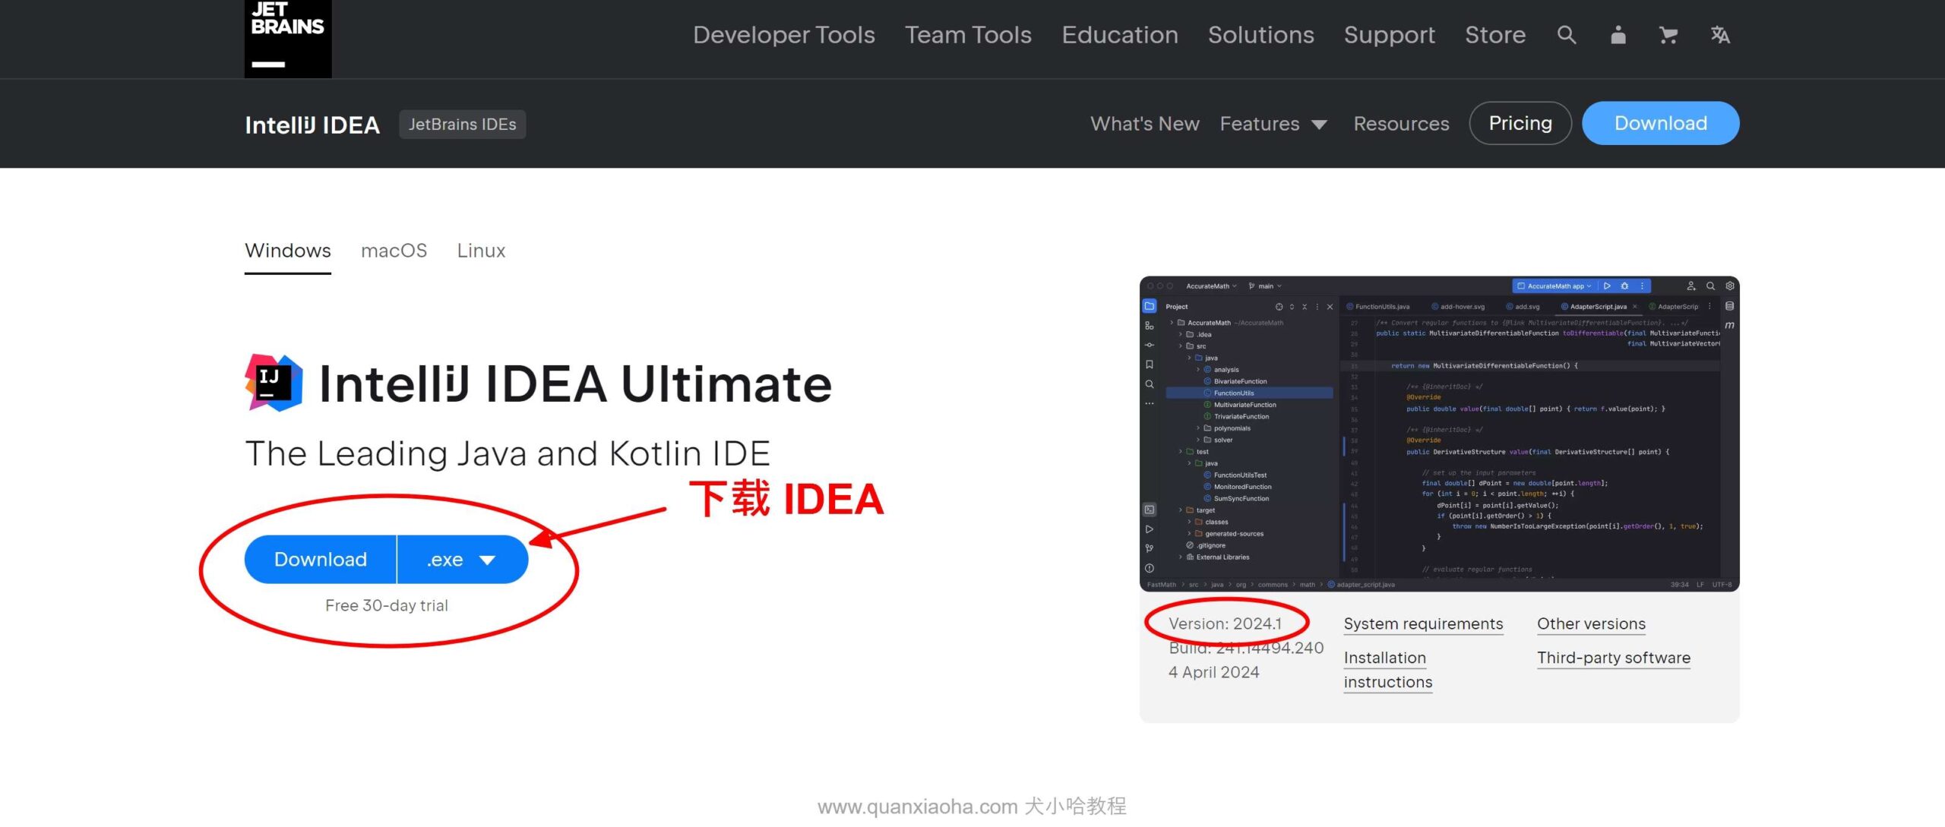
Task: Click the Other versions link
Action: [1592, 623]
